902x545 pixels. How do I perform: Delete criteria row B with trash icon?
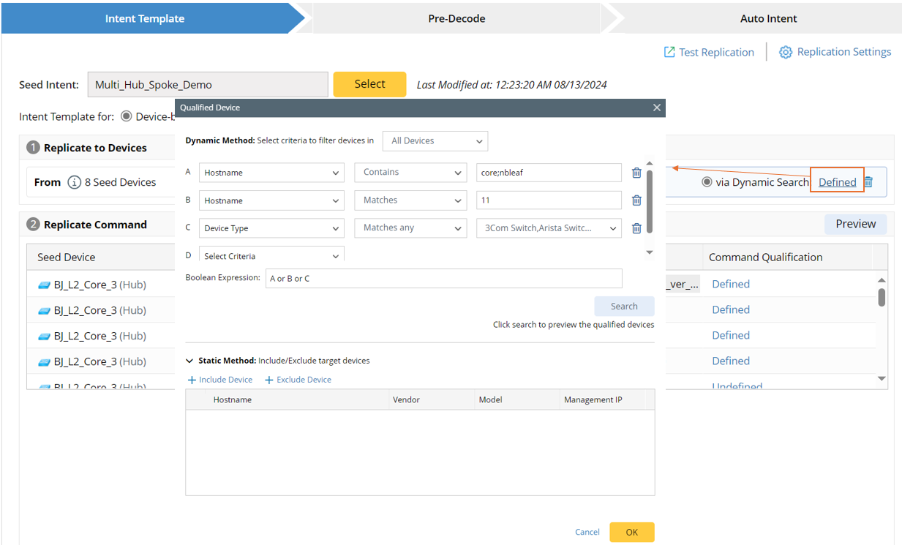(x=636, y=200)
